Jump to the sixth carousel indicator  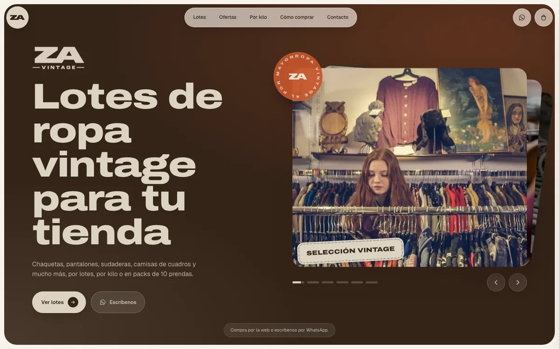(x=372, y=282)
